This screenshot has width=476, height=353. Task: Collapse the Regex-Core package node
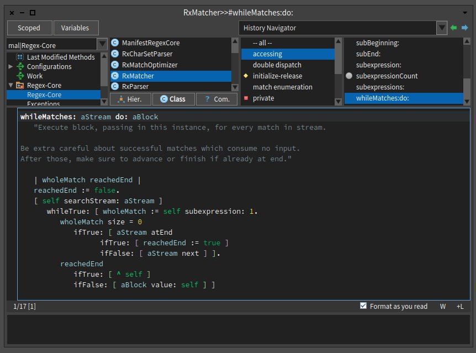point(11,85)
